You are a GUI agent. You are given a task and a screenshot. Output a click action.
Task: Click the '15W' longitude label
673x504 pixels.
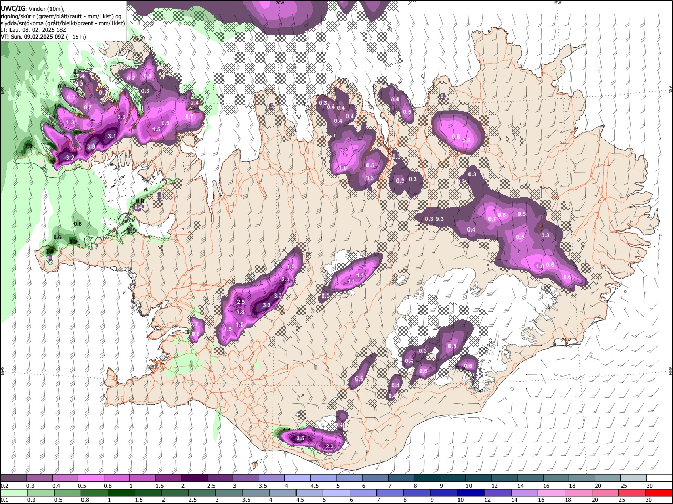pyautogui.click(x=557, y=3)
